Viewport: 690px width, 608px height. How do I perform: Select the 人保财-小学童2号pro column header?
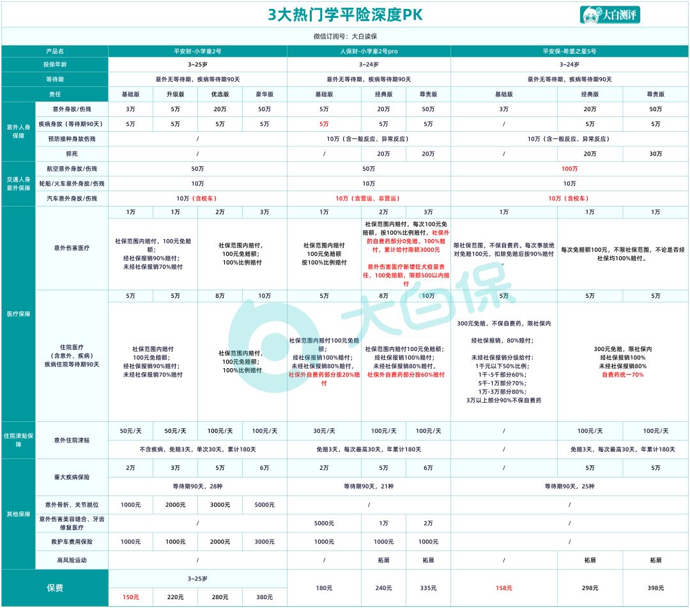[x=369, y=51]
